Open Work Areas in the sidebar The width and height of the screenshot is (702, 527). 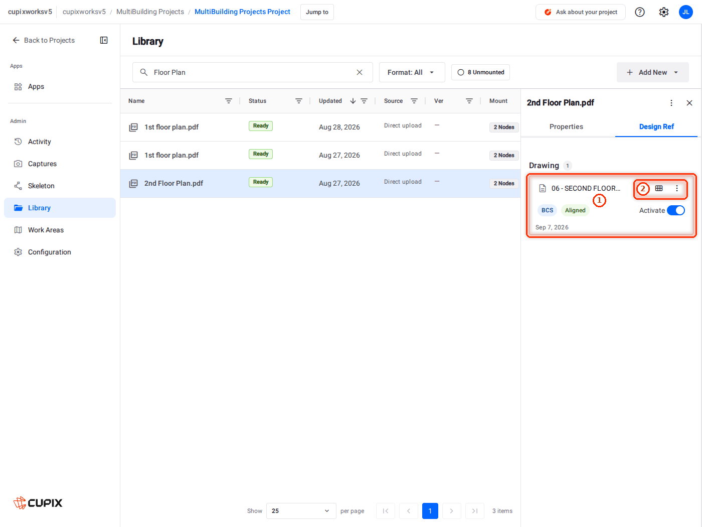(60, 230)
